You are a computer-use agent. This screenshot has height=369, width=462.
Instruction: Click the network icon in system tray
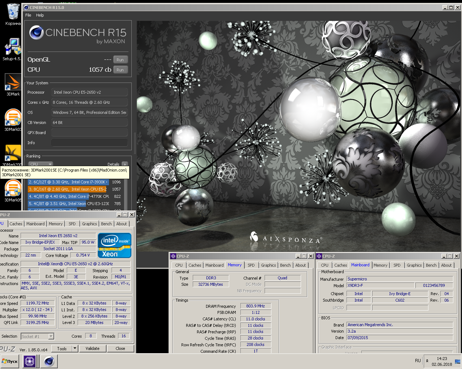click(x=457, y=361)
